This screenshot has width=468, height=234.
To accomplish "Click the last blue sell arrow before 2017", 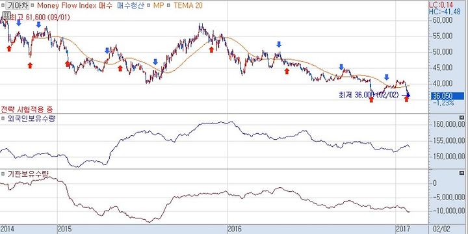I will tap(387, 77).
